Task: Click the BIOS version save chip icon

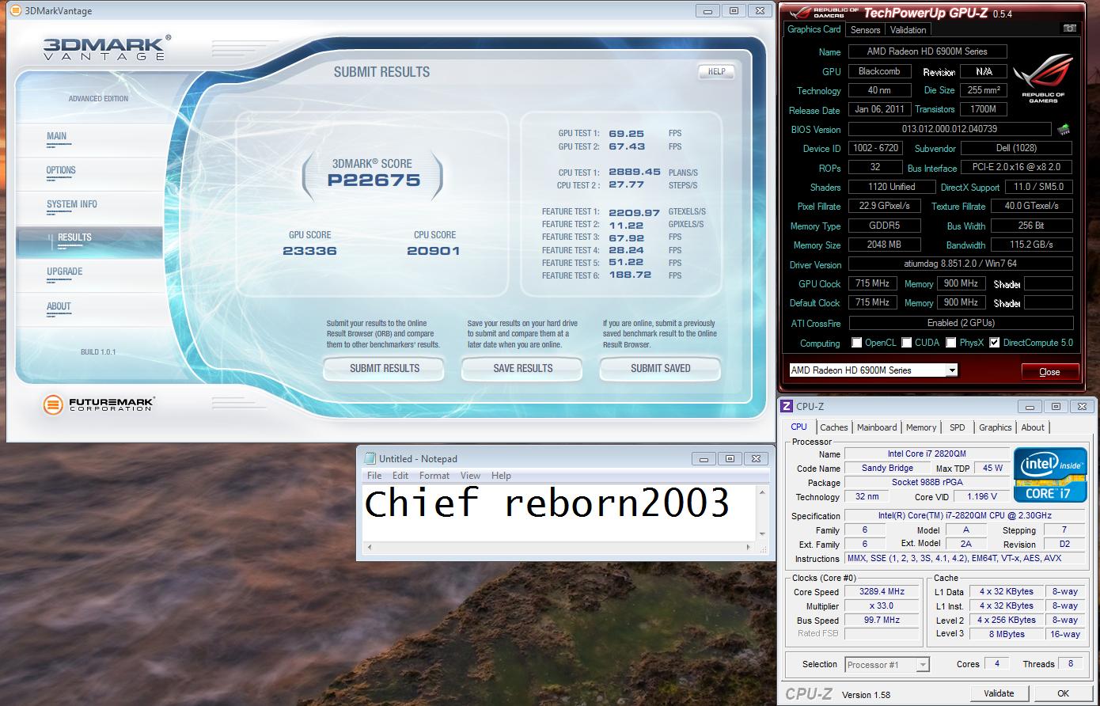Action: [1064, 129]
